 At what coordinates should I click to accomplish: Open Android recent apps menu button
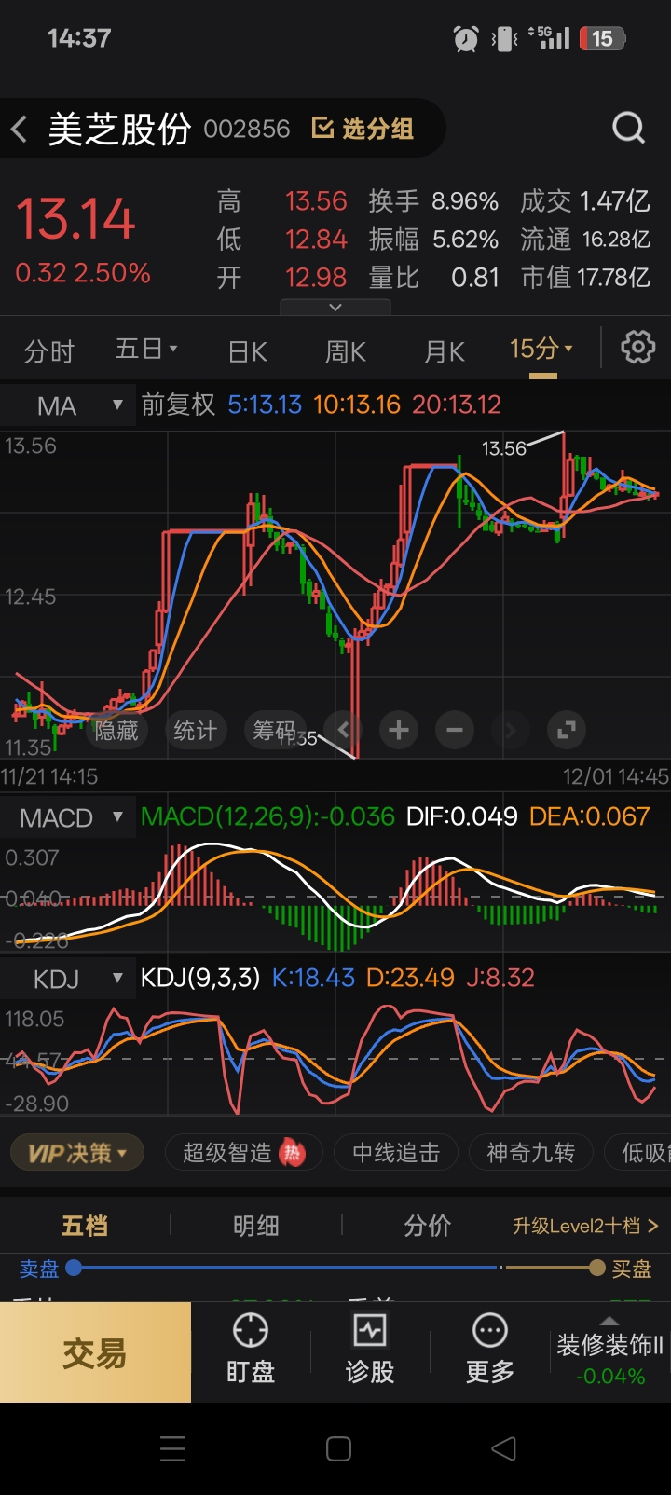coord(172,1448)
